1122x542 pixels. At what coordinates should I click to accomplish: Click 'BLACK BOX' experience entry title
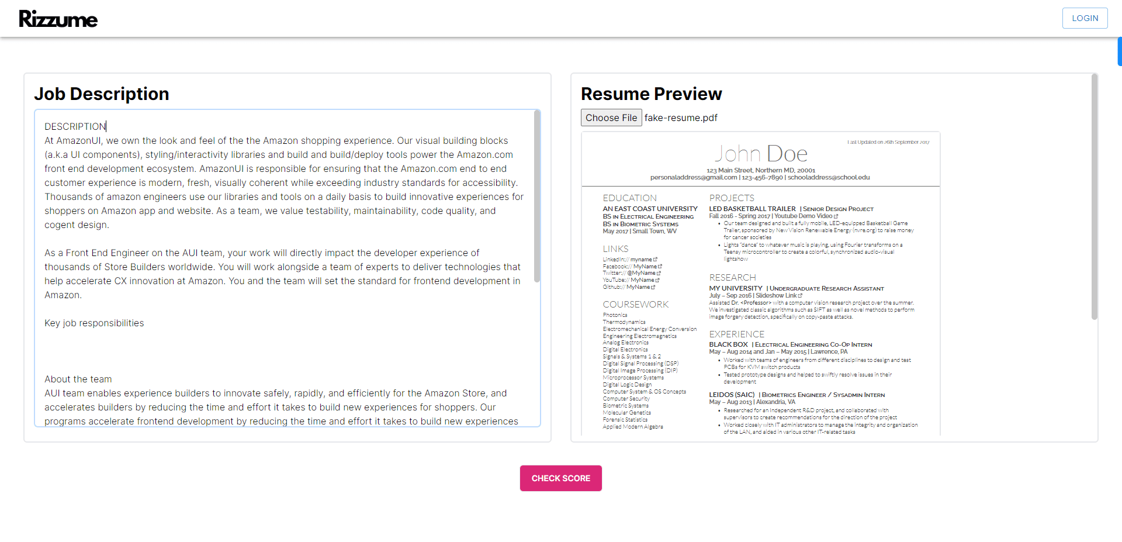point(728,344)
